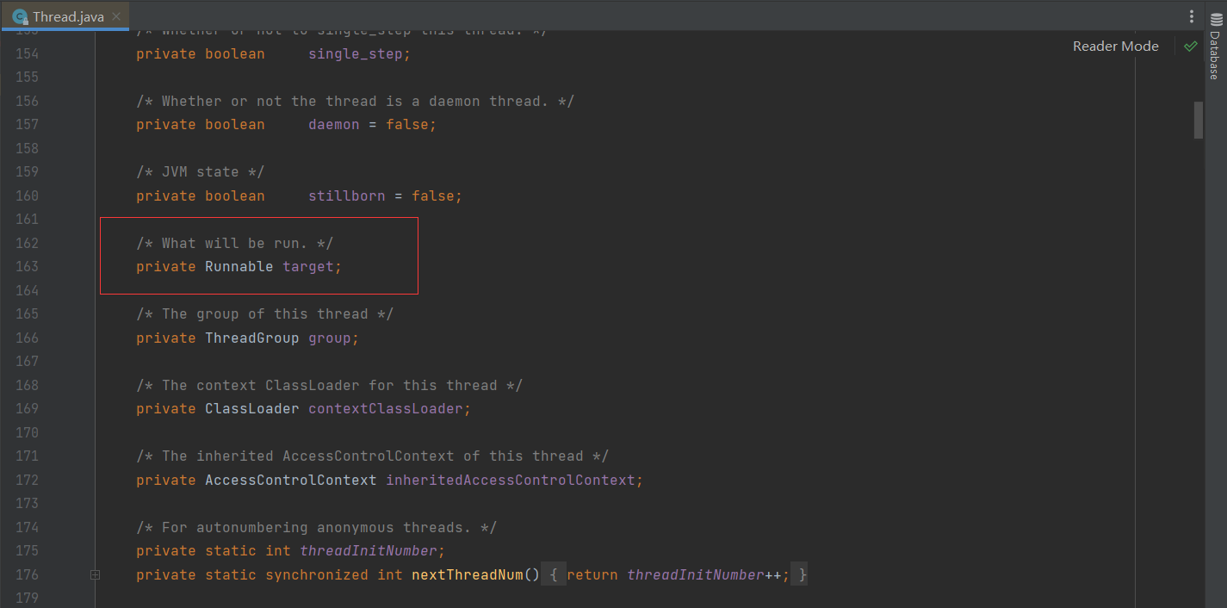This screenshot has width=1227, height=608.
Task: Click the single_step field name
Action: click(x=356, y=54)
